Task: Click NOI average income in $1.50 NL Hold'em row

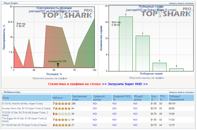Action: point(95,104)
